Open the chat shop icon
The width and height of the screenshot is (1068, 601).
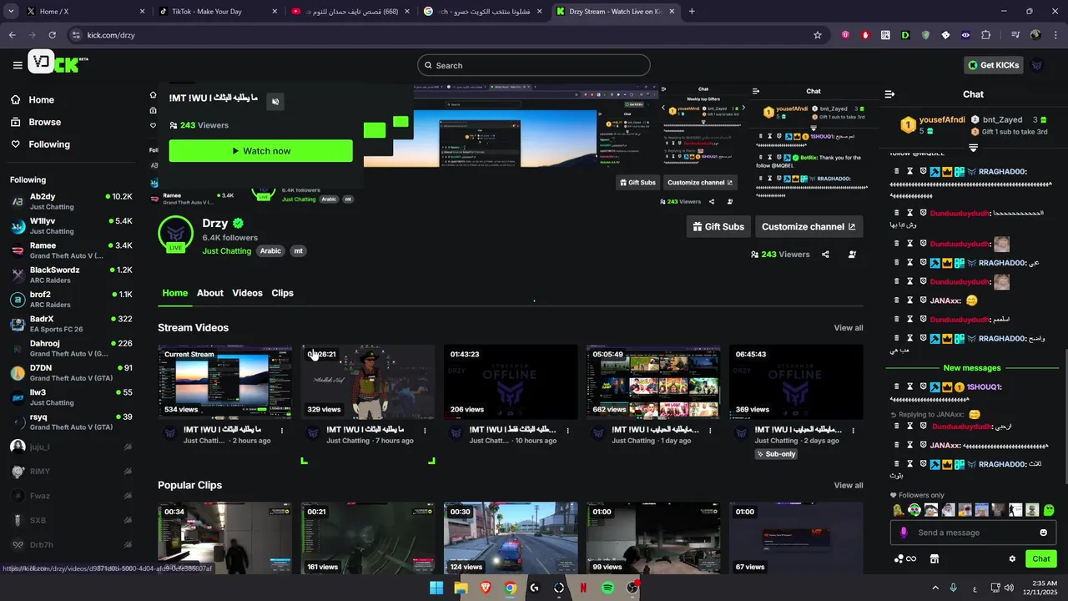[x=934, y=559]
